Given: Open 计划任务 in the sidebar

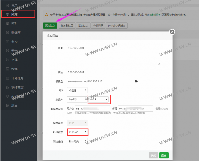Looking at the screenshot, I should (x=17, y=78).
